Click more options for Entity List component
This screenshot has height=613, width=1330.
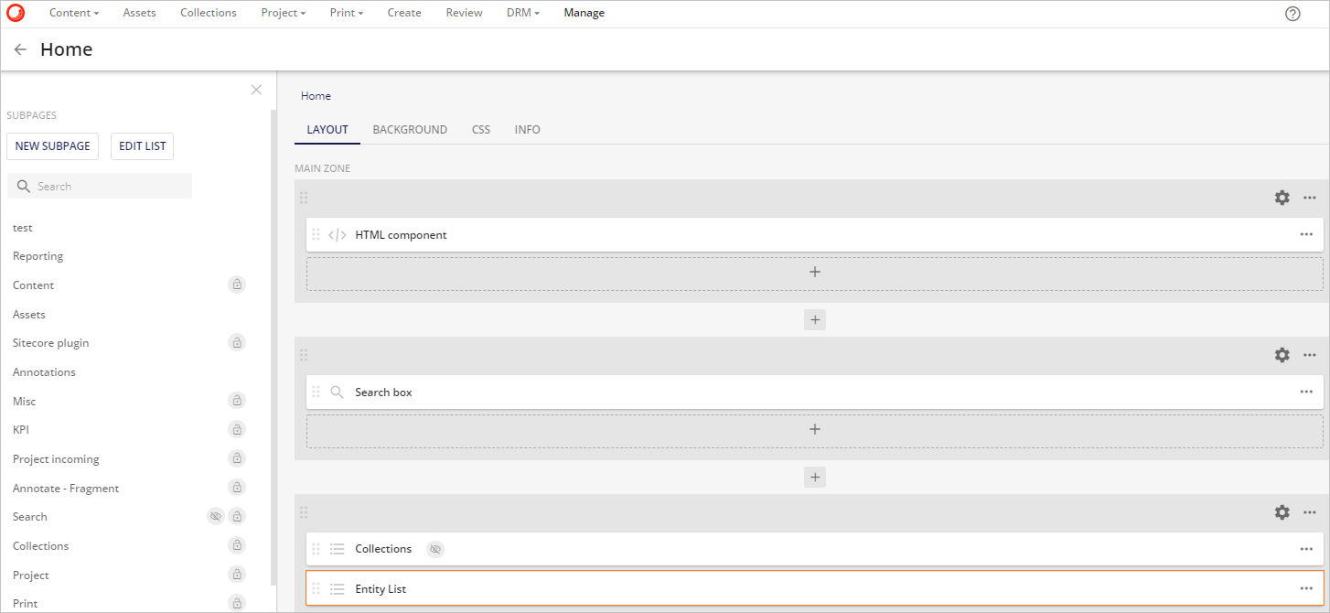[1306, 589]
